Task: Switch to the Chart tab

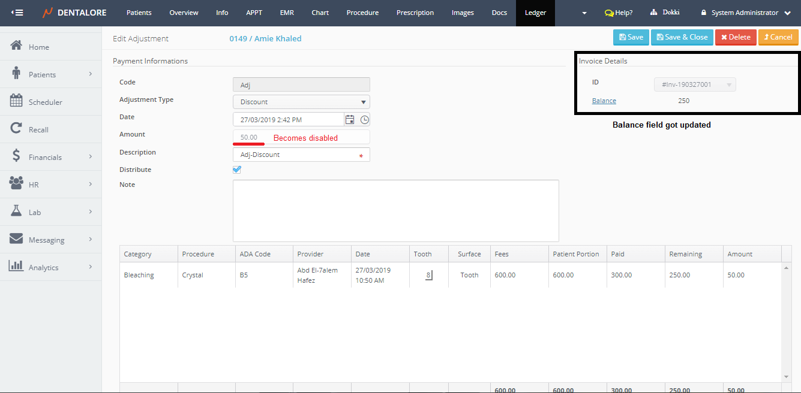Action: 320,13
